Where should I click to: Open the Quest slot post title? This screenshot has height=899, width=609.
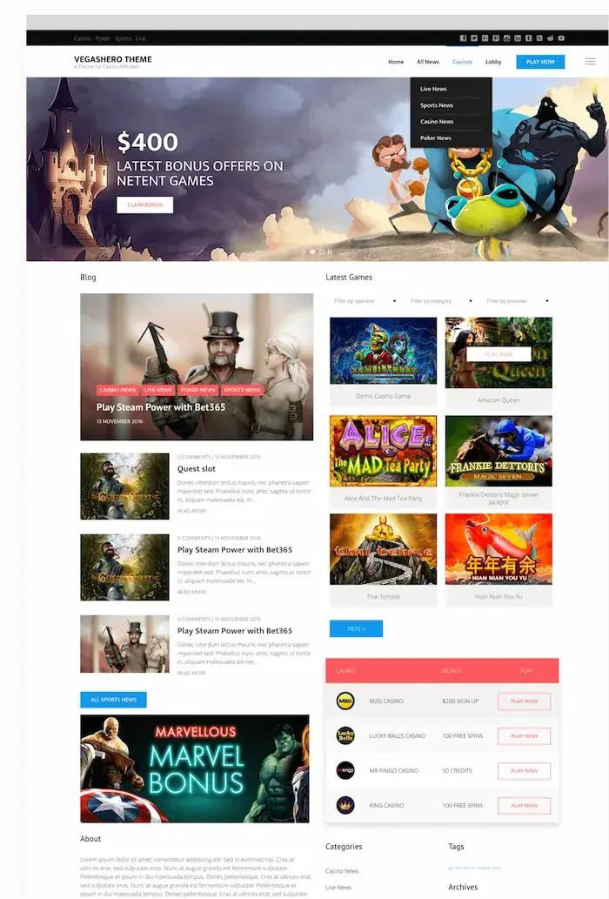197,468
